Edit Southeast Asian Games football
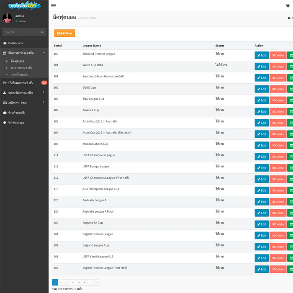Image resolution: width=293 pixels, height=293 pixels. 262,78
